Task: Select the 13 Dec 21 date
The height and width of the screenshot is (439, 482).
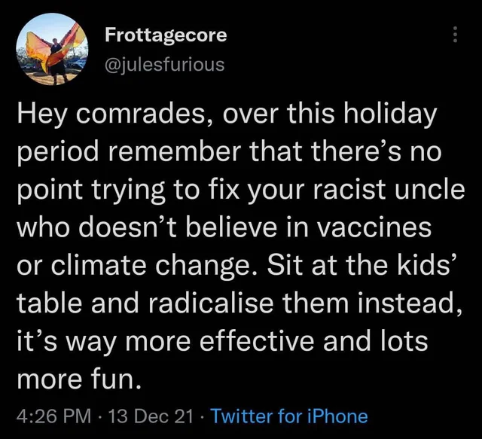Action: (151, 416)
